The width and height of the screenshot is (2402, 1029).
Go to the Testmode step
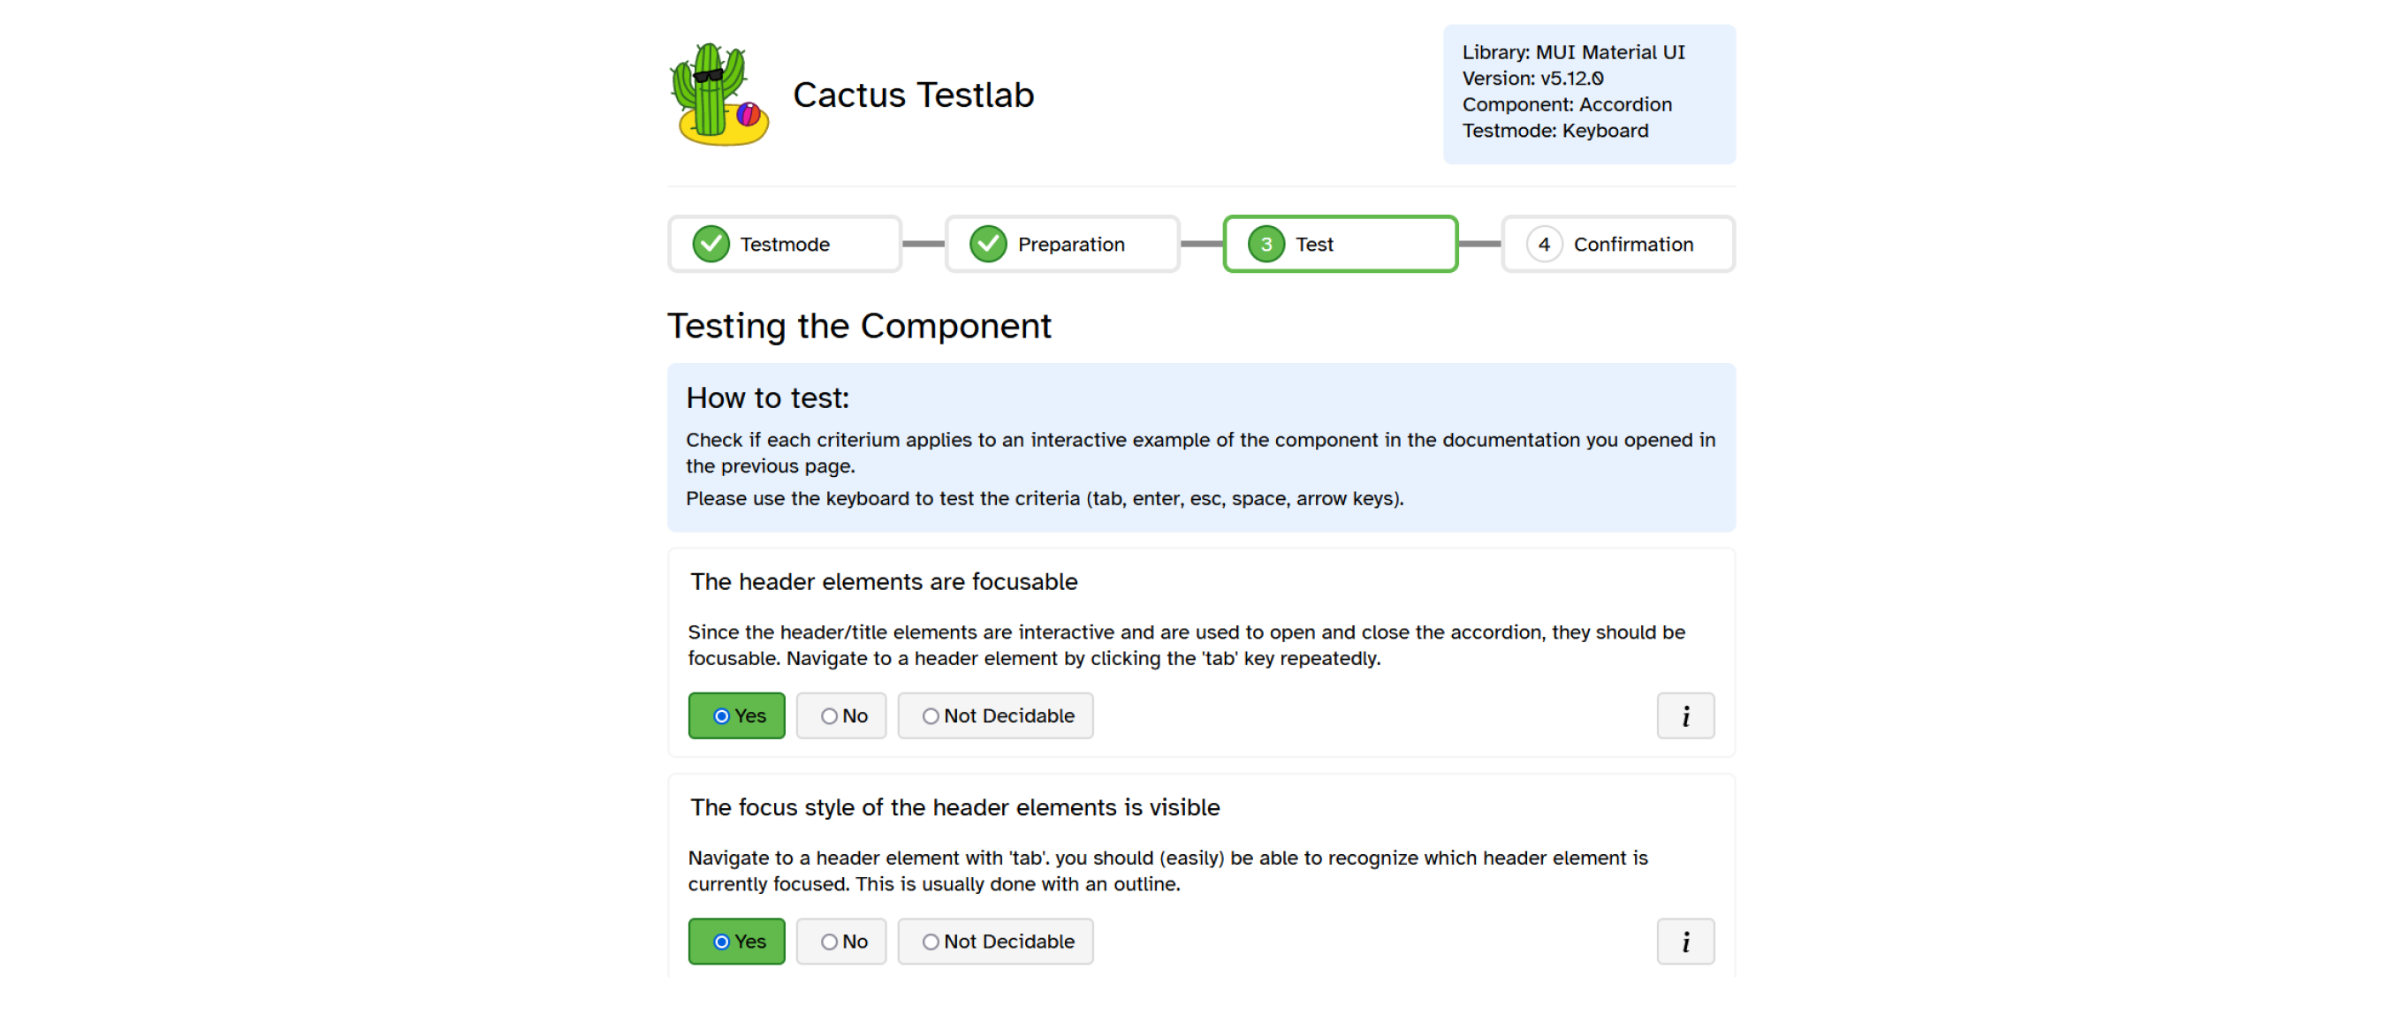pos(784,244)
